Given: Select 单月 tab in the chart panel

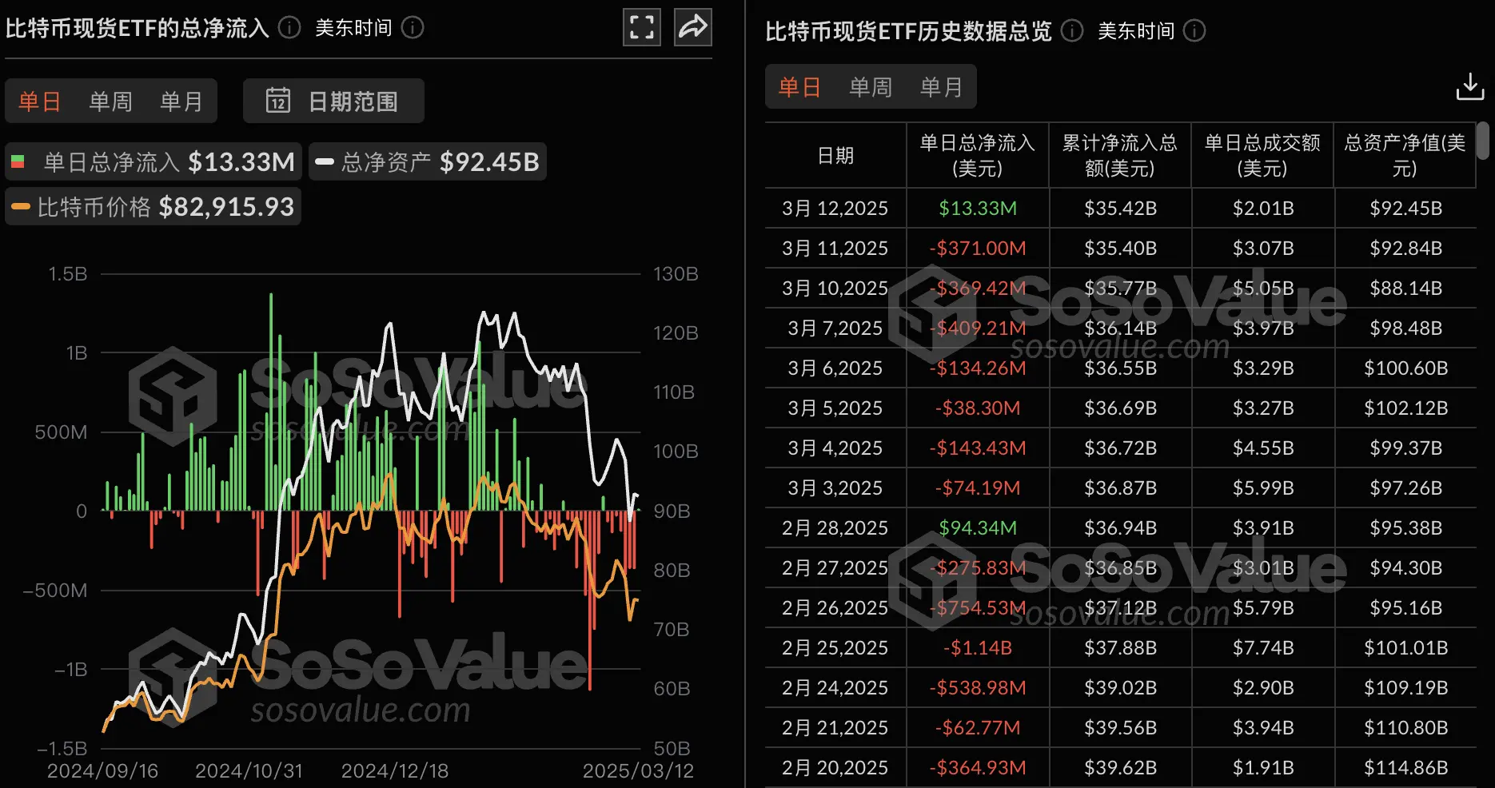Looking at the screenshot, I should (181, 101).
